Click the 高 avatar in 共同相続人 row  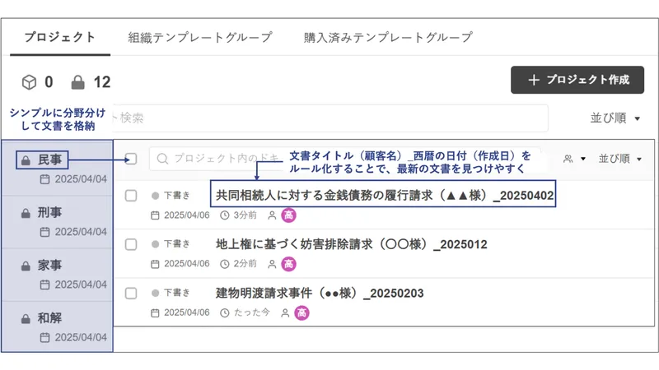point(289,215)
